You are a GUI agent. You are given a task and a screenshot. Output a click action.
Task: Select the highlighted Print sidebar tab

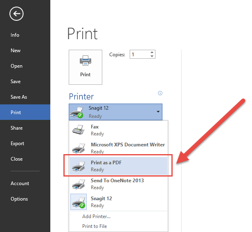click(x=25, y=112)
